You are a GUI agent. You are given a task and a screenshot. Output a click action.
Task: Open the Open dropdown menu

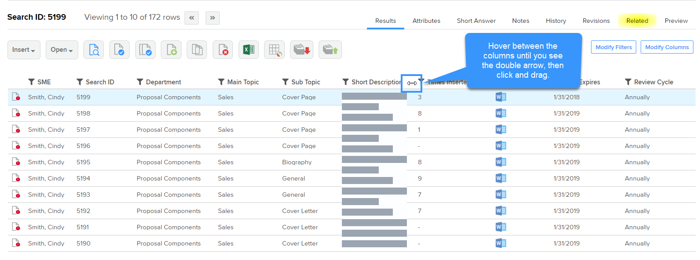coord(62,50)
